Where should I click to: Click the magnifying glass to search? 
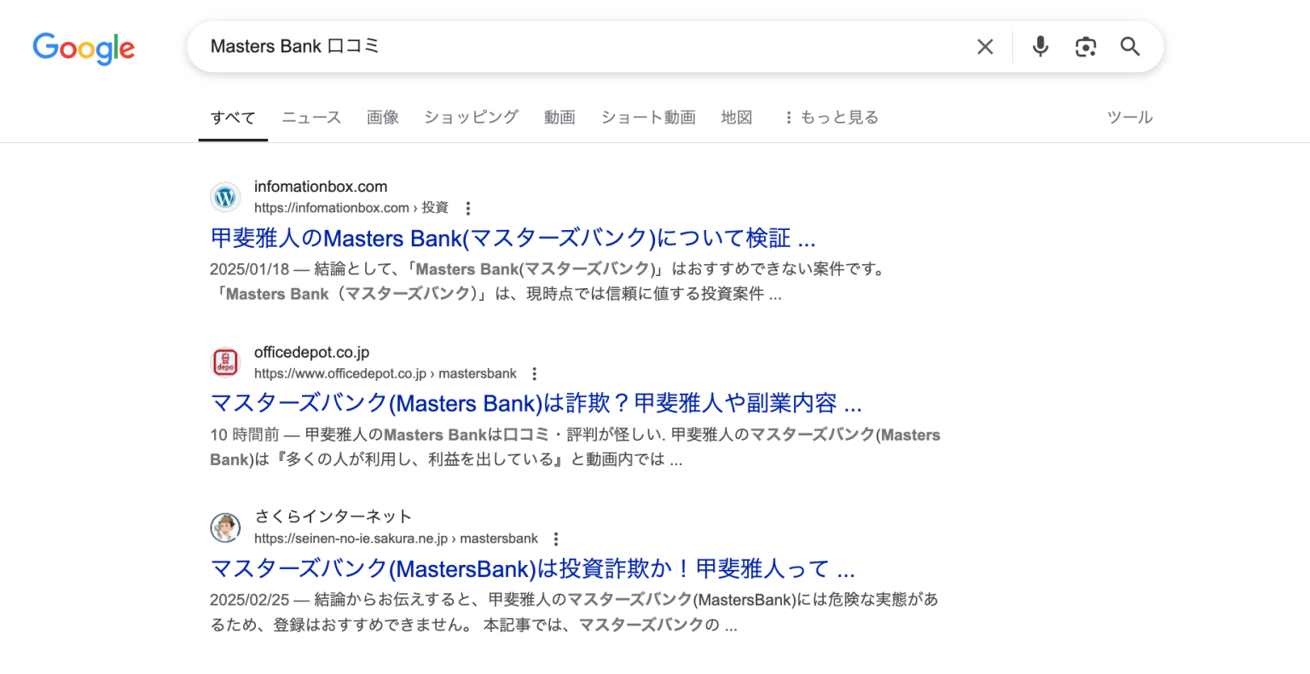[x=1130, y=47]
